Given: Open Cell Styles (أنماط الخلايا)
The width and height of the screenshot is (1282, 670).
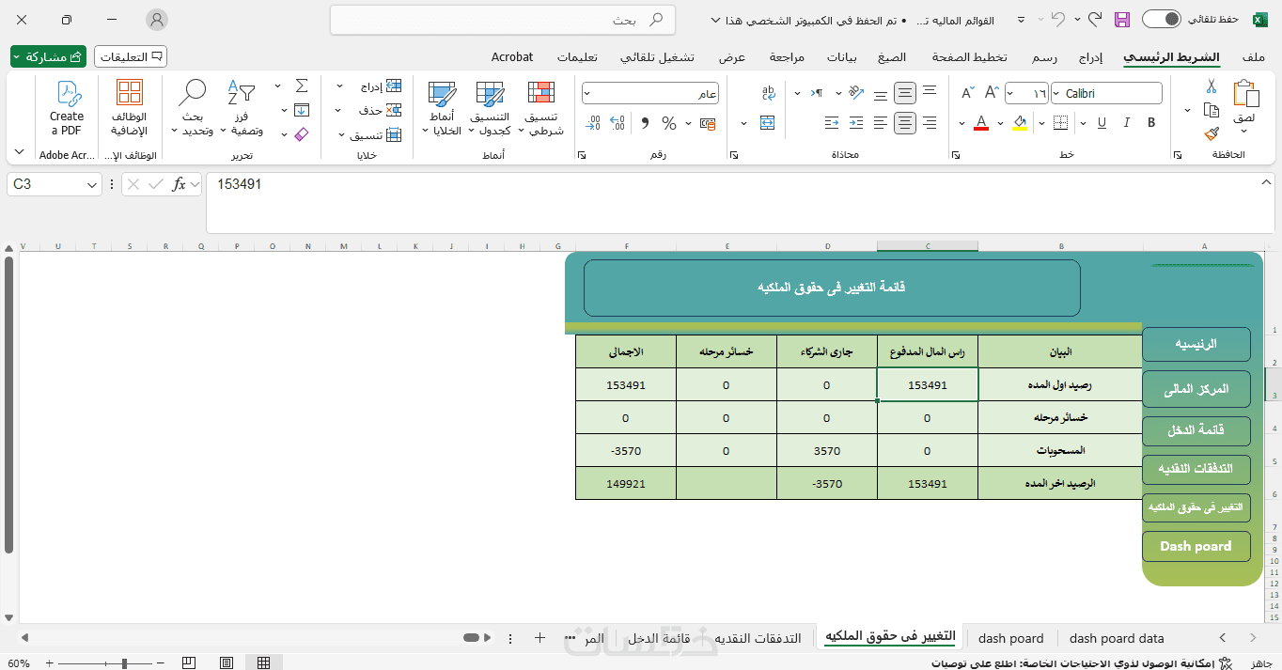Looking at the screenshot, I should 441,108.
